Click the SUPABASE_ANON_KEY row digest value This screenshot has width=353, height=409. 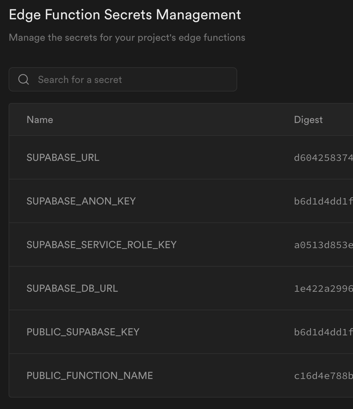[324, 201]
